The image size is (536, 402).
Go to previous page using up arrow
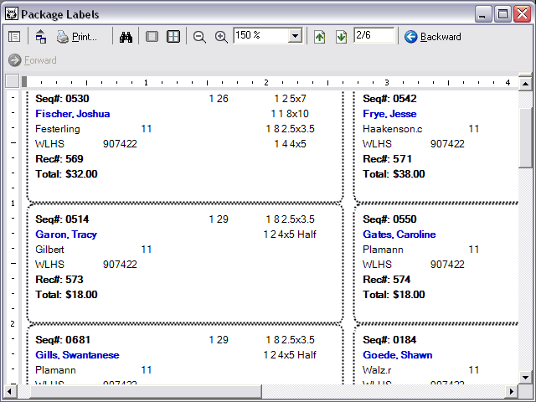pyautogui.click(x=320, y=37)
